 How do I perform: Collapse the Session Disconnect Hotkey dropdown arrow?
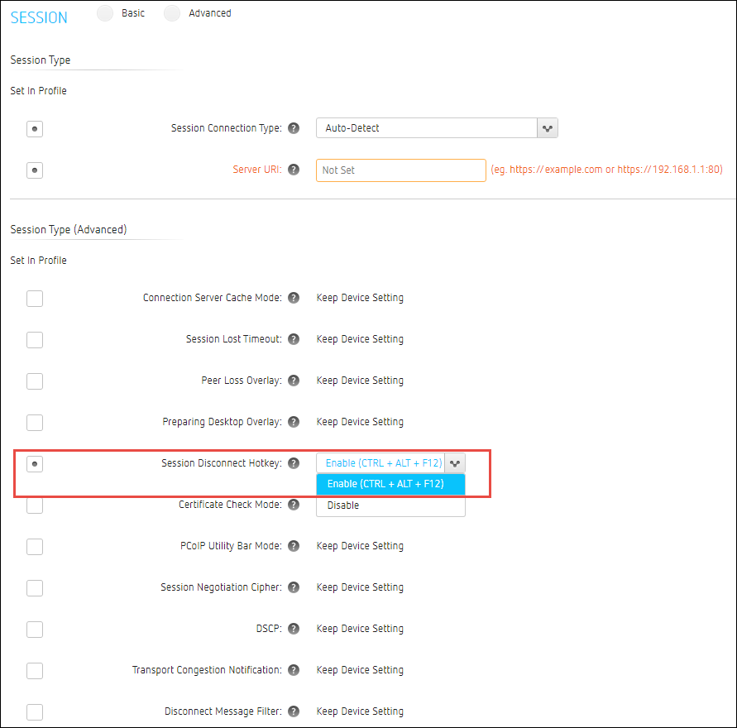pos(455,463)
